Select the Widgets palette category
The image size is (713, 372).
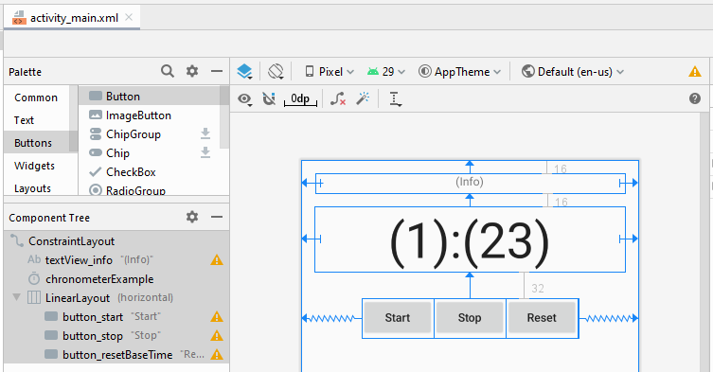pos(34,166)
